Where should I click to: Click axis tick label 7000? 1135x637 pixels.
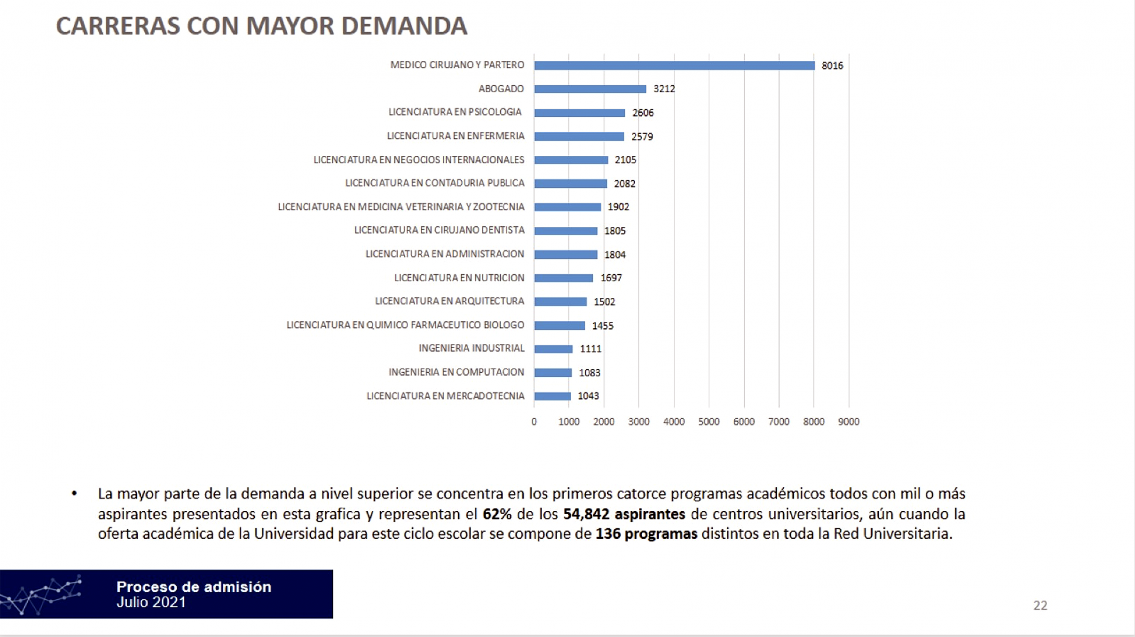pyautogui.click(x=779, y=422)
